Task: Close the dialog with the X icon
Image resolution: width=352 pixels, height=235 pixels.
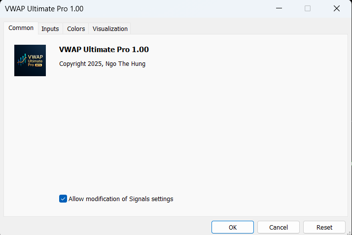Action: pyautogui.click(x=337, y=8)
